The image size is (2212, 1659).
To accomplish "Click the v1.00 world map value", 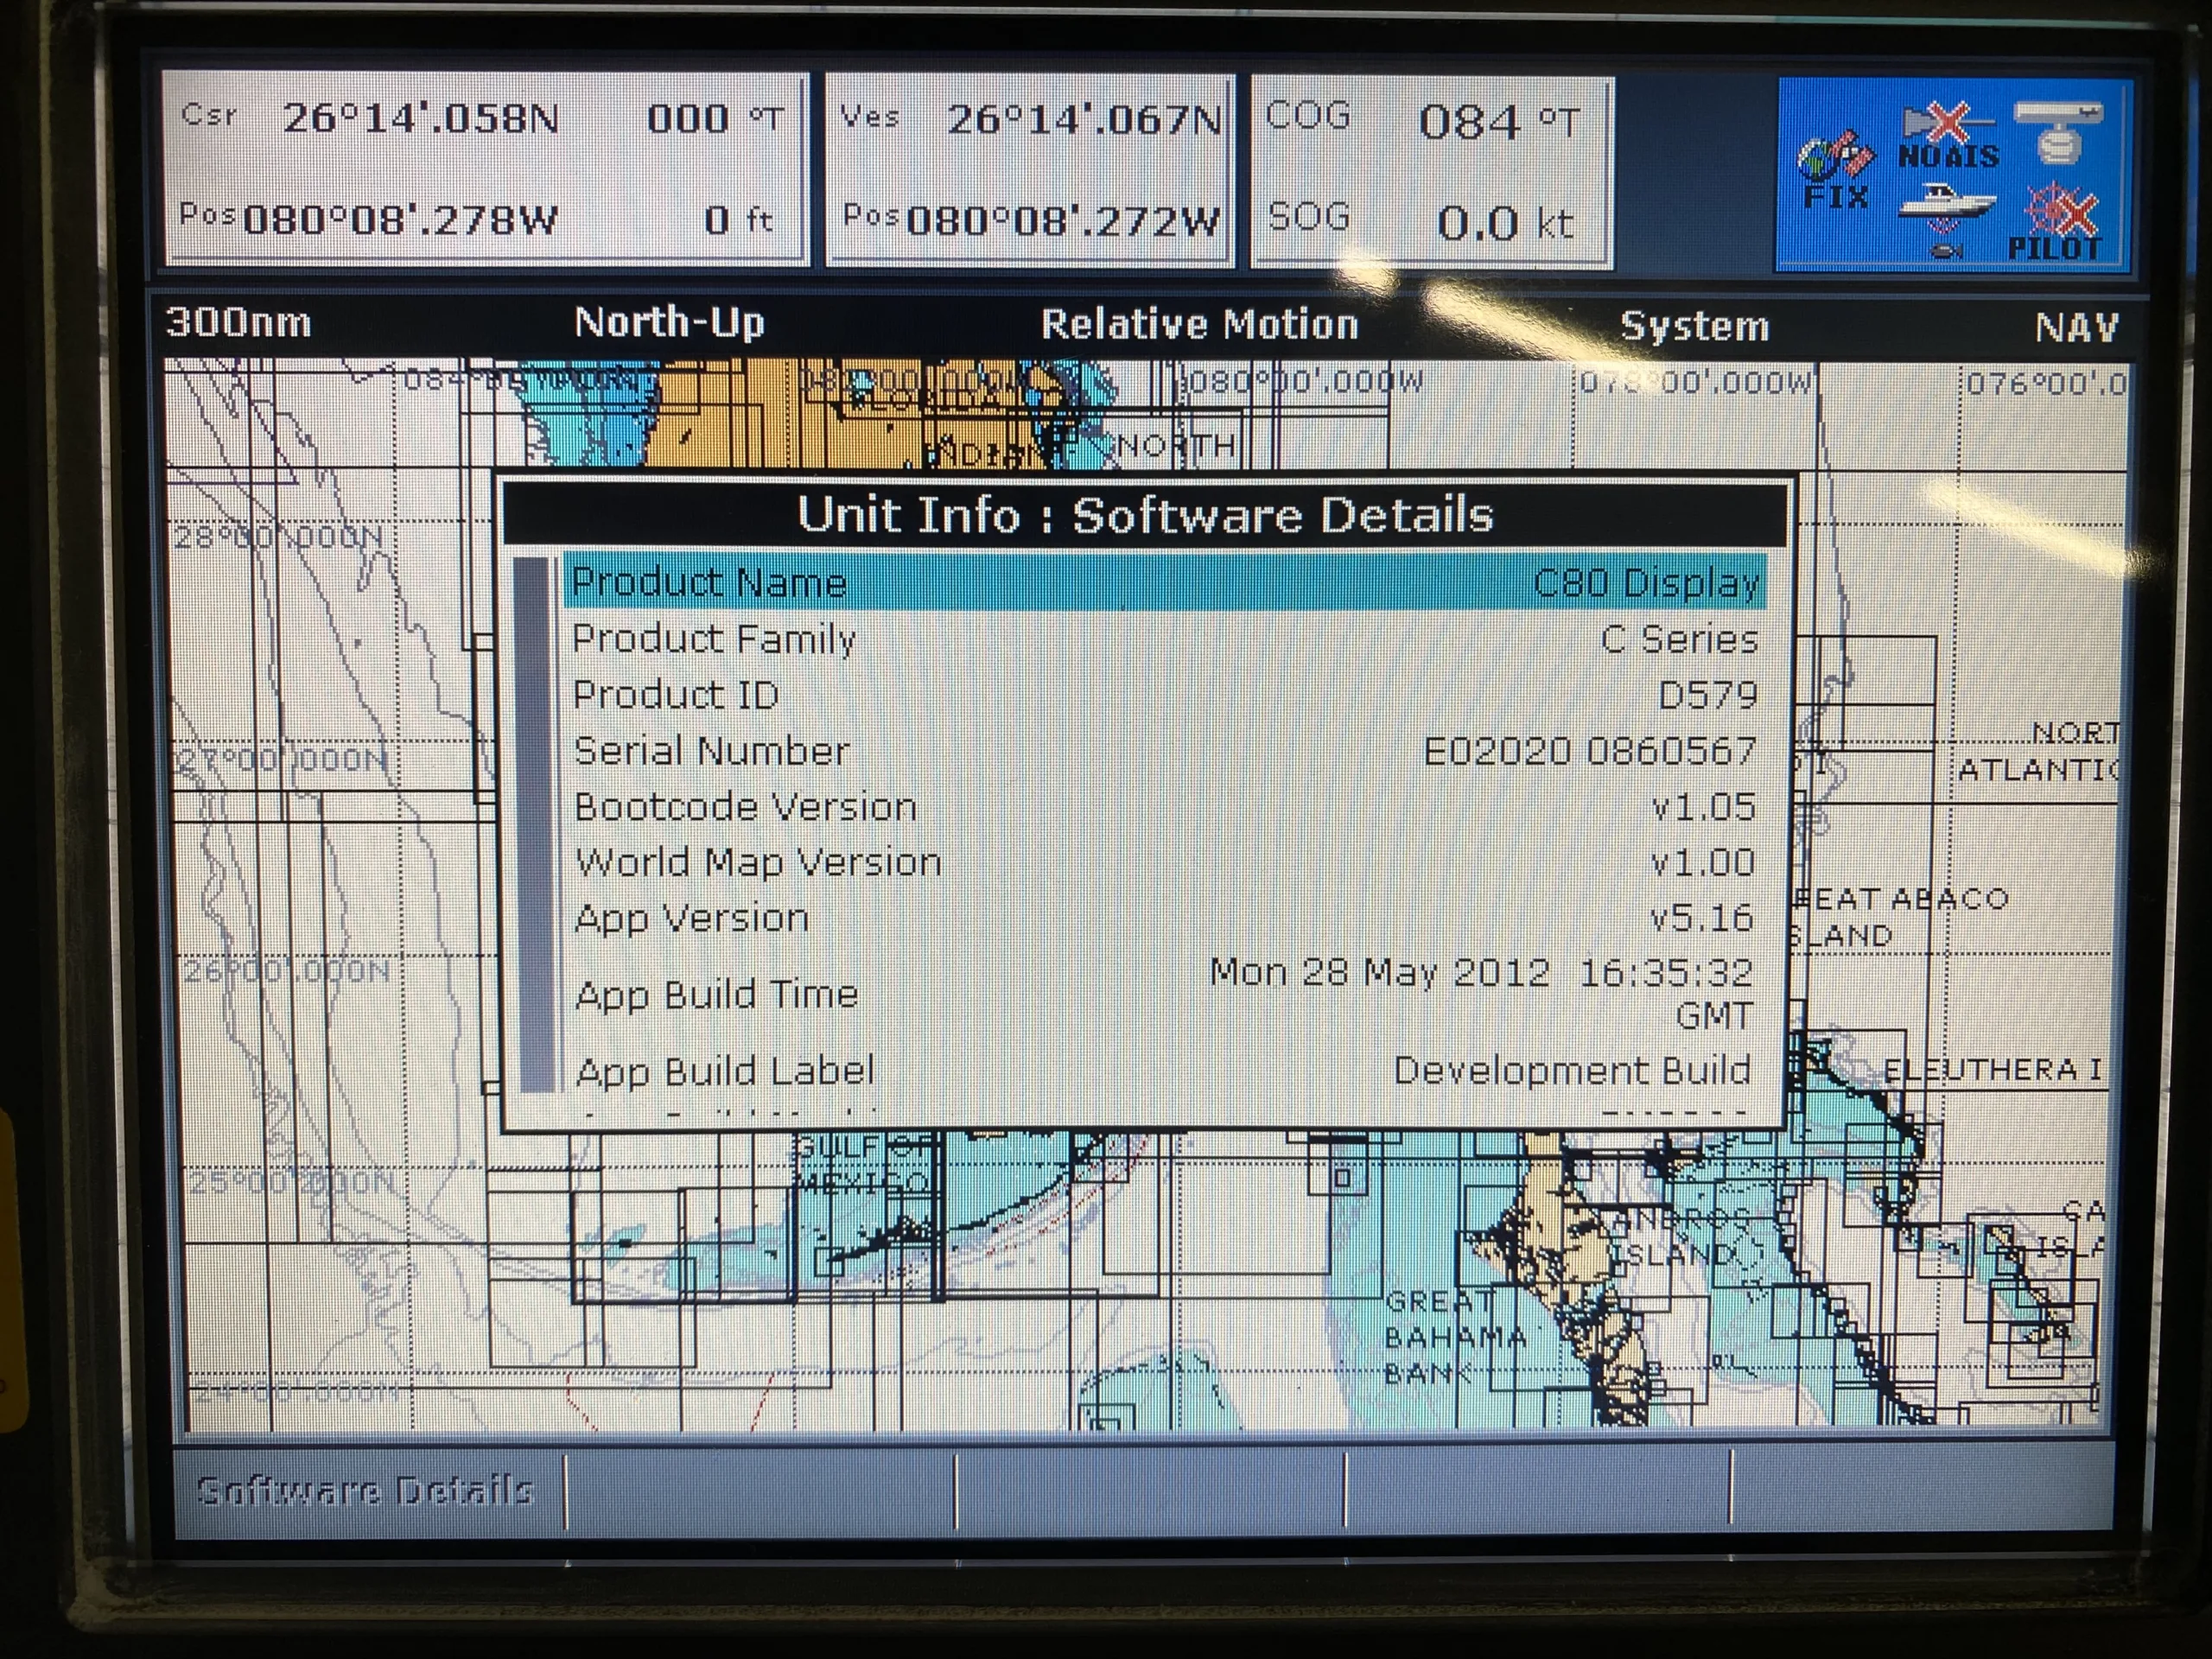I will tap(1703, 862).
